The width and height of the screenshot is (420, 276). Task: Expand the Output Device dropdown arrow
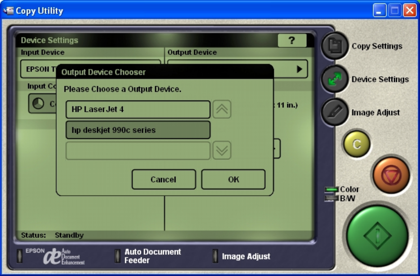pos(300,69)
